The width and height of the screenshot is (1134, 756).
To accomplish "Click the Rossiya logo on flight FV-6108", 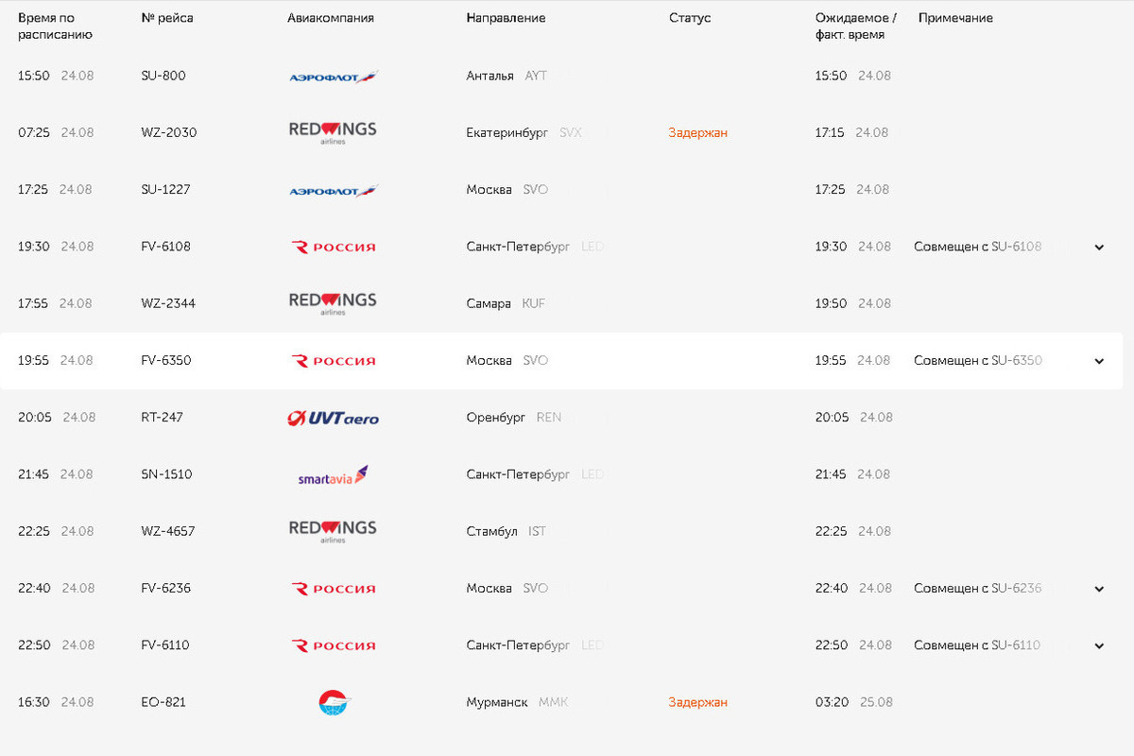I will pyautogui.click(x=333, y=247).
